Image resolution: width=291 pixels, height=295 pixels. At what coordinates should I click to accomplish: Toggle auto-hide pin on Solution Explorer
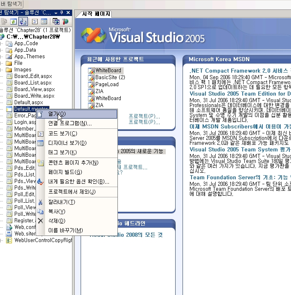[61, 13]
